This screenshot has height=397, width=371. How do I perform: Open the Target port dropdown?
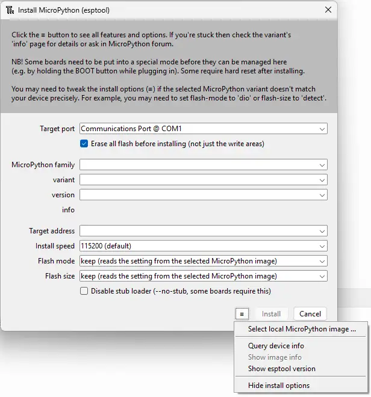tap(204, 129)
